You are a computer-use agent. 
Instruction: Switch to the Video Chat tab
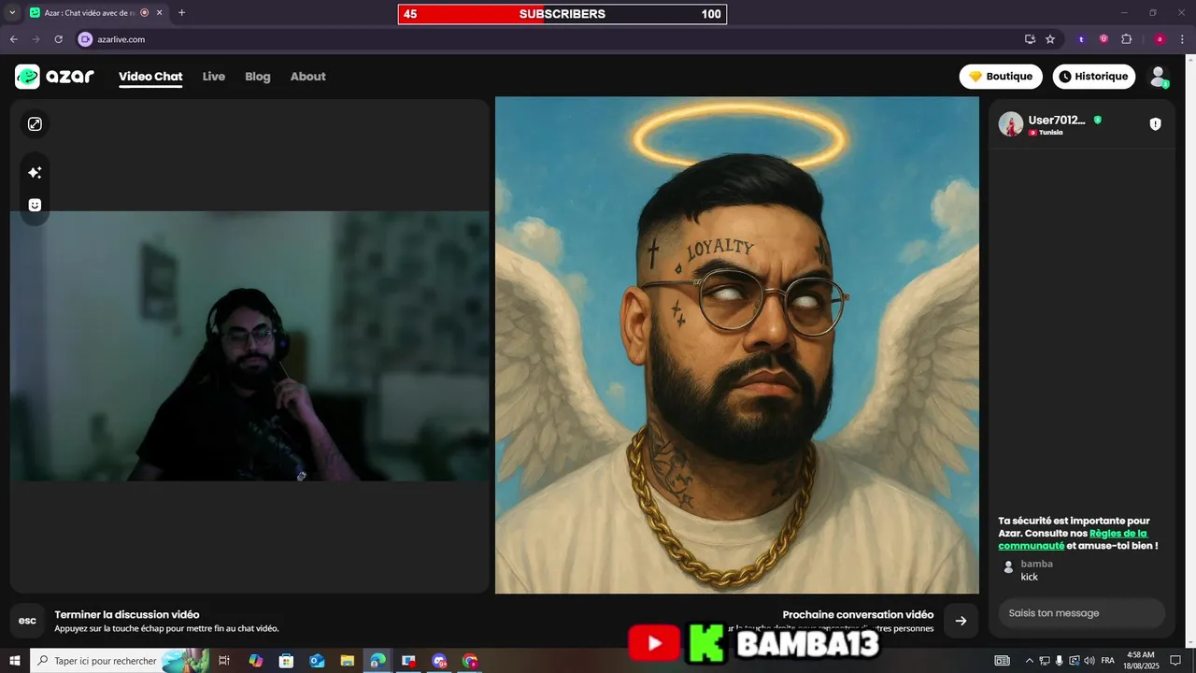[x=150, y=77]
